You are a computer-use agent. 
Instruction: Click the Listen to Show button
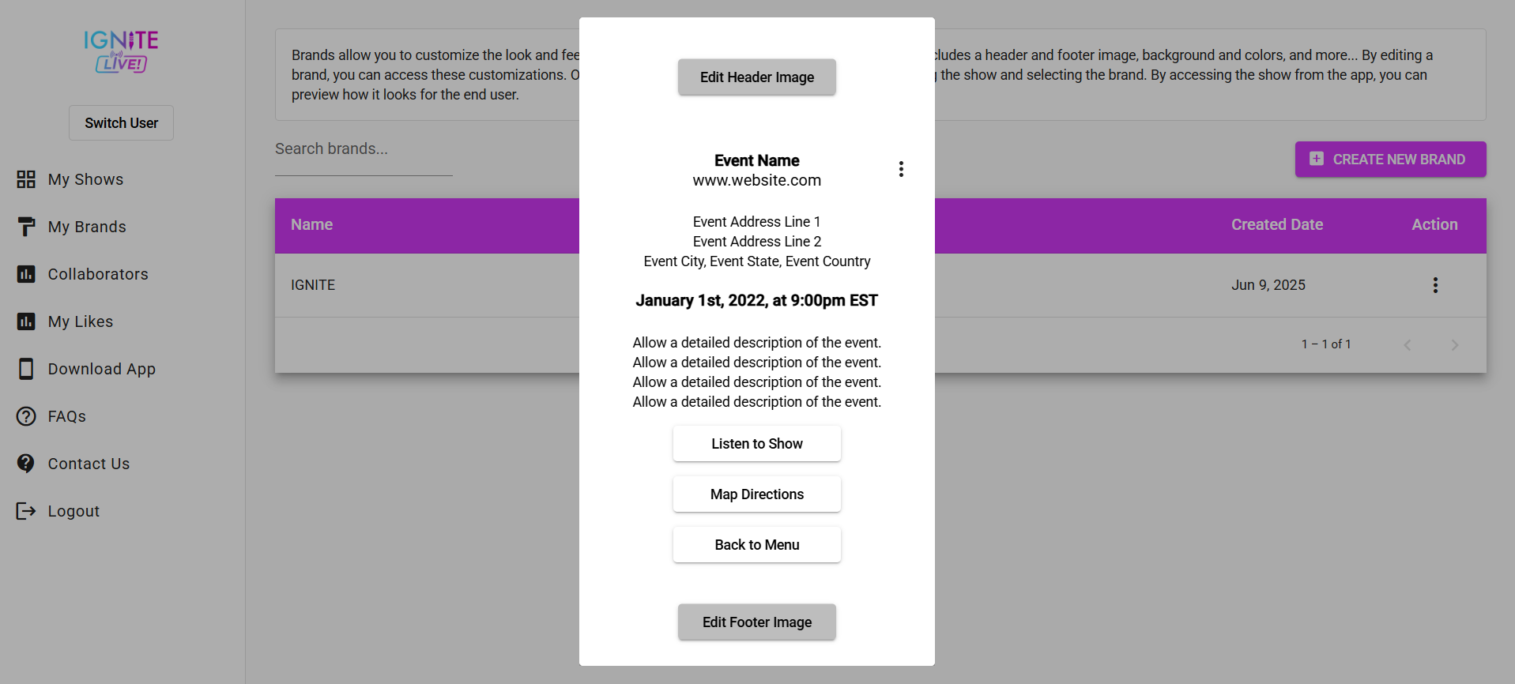(756, 444)
